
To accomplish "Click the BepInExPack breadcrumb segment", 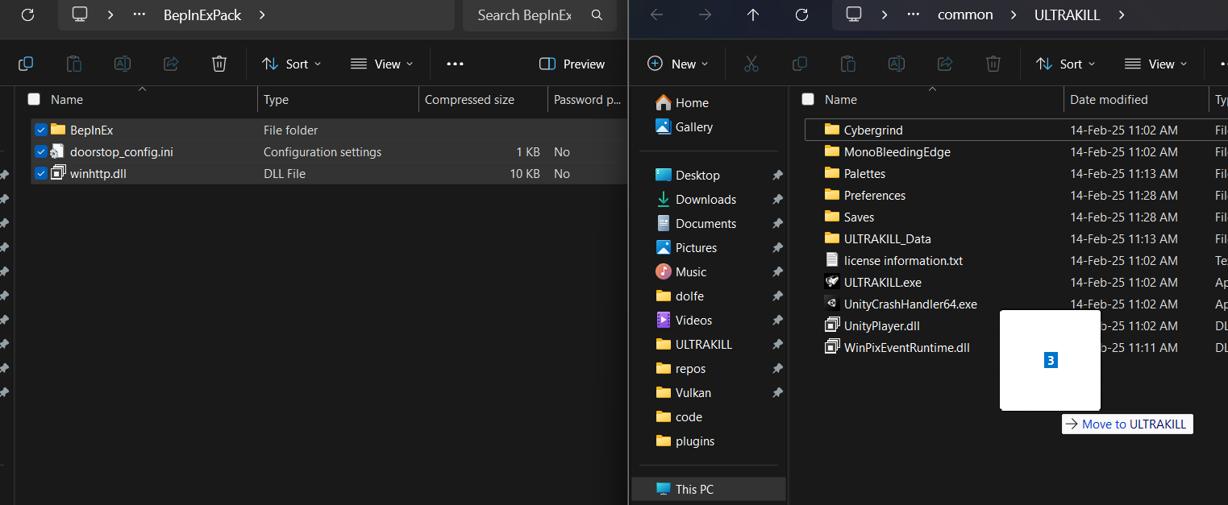I will coord(202,15).
